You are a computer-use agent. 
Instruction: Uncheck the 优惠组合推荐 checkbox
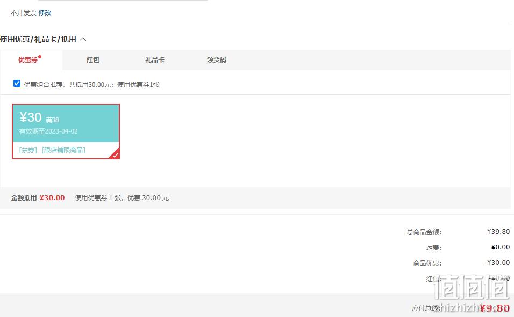coord(17,84)
